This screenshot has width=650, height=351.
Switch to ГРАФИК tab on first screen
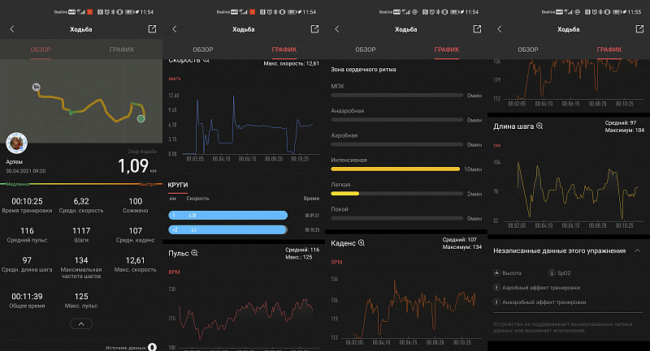pos(121,49)
